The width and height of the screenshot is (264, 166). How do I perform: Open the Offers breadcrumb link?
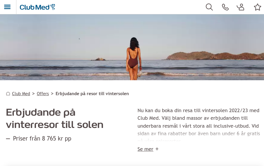pos(43,93)
